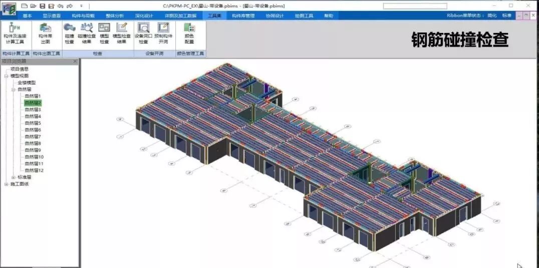Switch to the 基本 ribbon tab

[x=27, y=16]
